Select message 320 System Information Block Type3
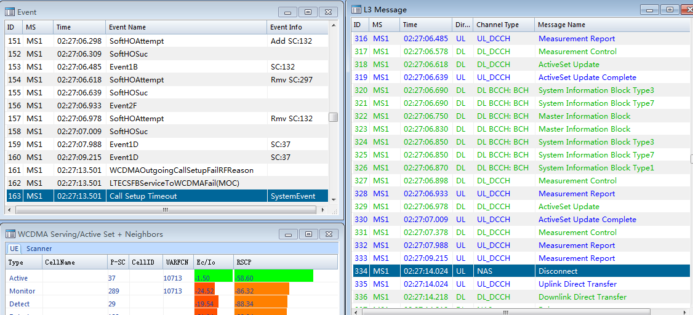The image size is (693, 315). click(521, 90)
